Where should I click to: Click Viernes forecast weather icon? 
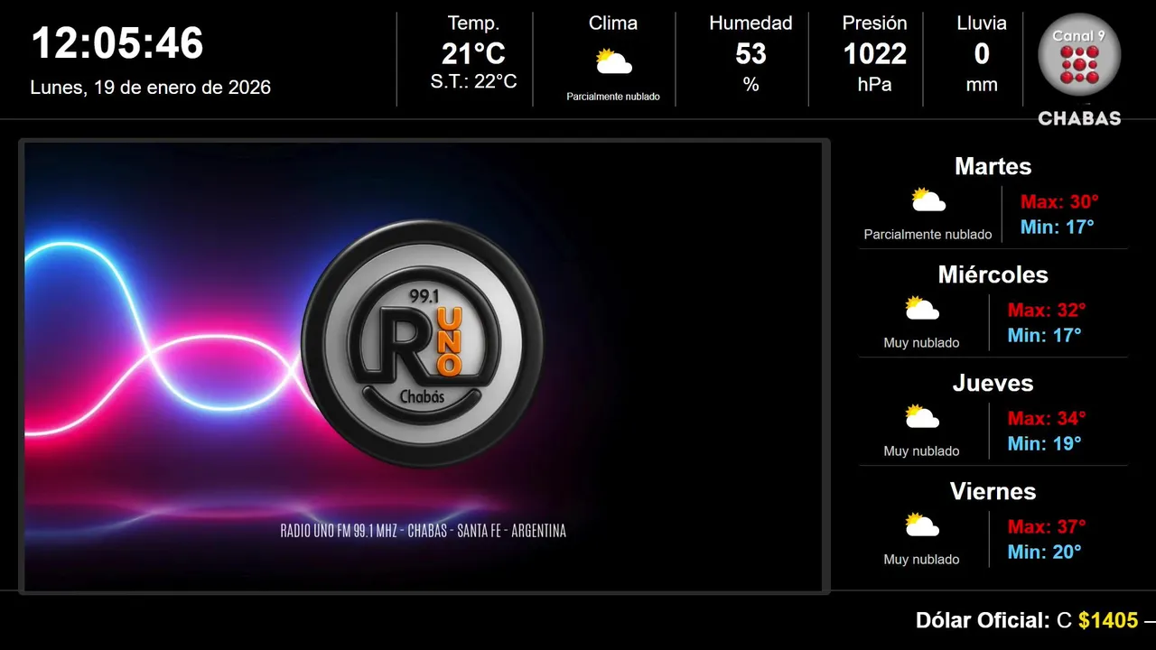coord(921,525)
